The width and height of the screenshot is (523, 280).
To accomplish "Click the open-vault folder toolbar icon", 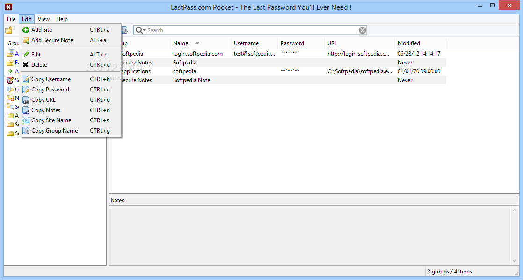I will tap(9, 30).
